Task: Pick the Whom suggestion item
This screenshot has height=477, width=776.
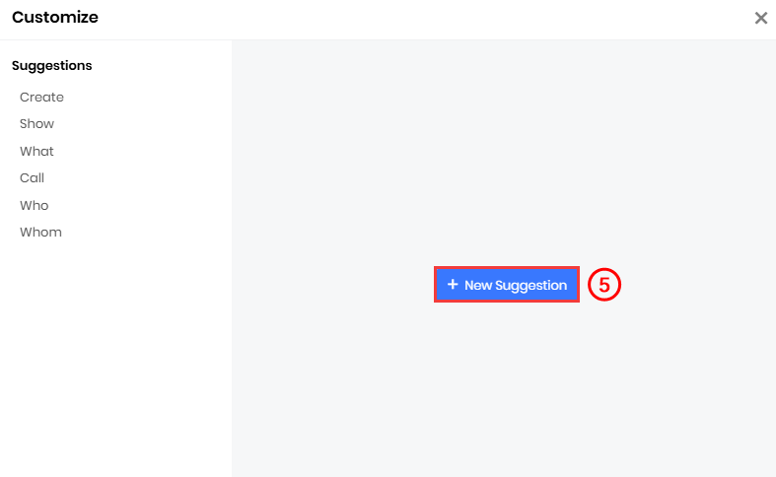Action: click(40, 232)
